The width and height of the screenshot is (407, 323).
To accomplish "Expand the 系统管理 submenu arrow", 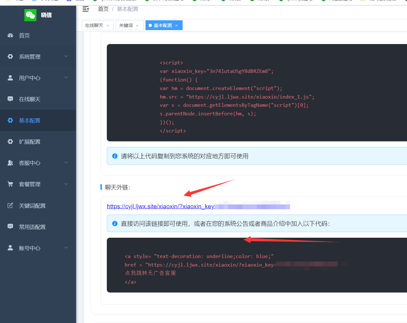I will pyautogui.click(x=66, y=56).
